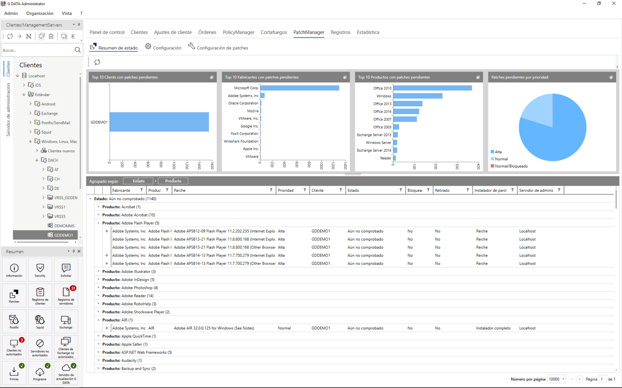The height and width of the screenshot is (388, 622).
Task: Refresh the patch status overview
Action: coord(97,62)
